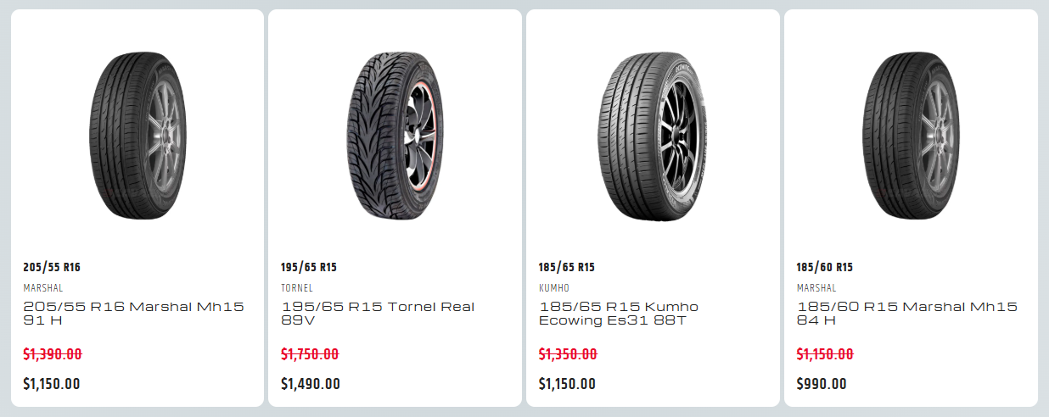Click the 185/60 R15 Marshal Mh15 84 H title
1049x417 pixels.
906,314
